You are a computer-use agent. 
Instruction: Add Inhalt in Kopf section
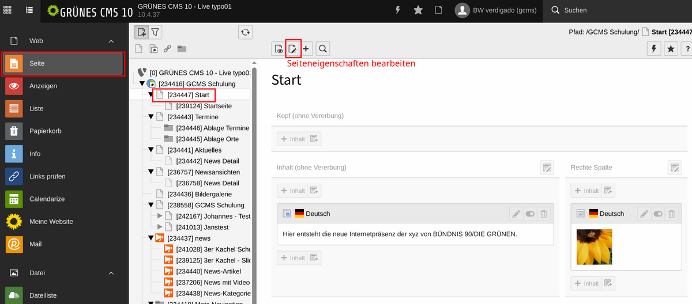(x=292, y=139)
